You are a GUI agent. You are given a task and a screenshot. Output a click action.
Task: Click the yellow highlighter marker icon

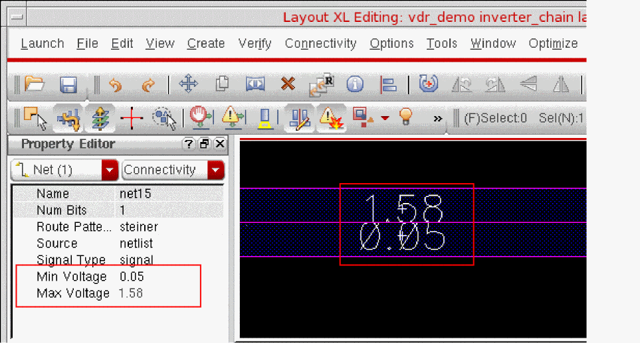click(265, 119)
